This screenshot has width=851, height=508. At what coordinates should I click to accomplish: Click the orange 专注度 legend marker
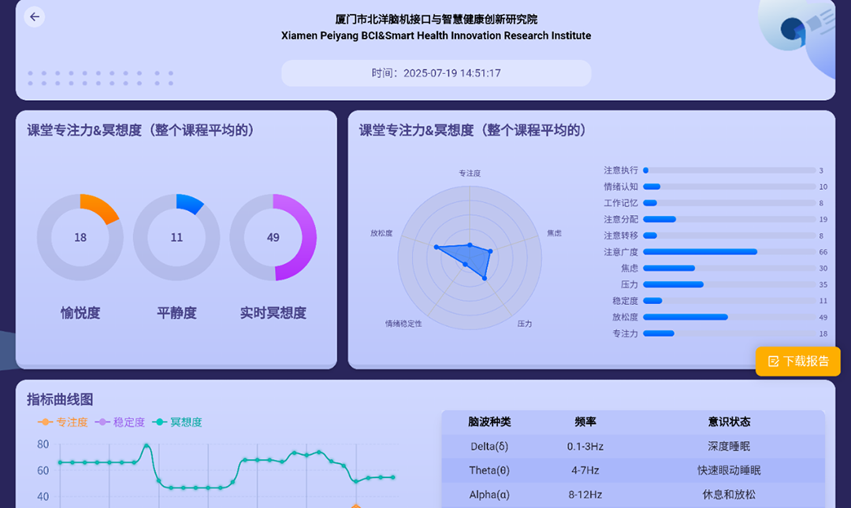click(x=45, y=422)
